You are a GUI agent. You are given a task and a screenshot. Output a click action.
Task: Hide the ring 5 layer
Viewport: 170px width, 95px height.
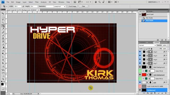(140, 56)
